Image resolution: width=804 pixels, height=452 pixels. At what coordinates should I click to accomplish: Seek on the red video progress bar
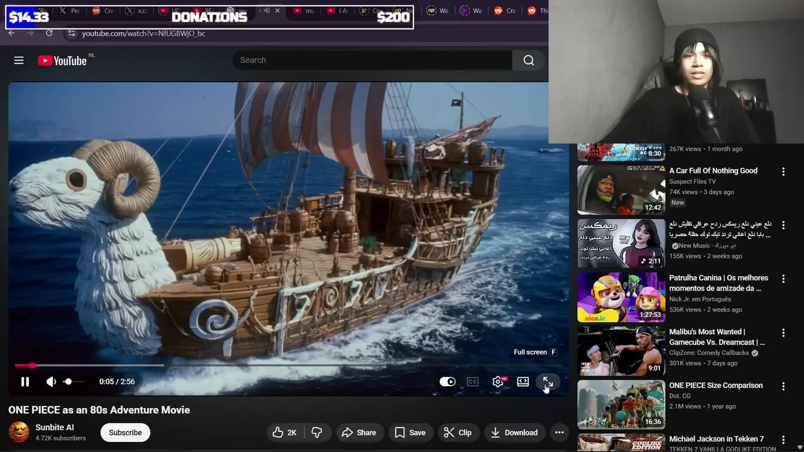coord(288,365)
